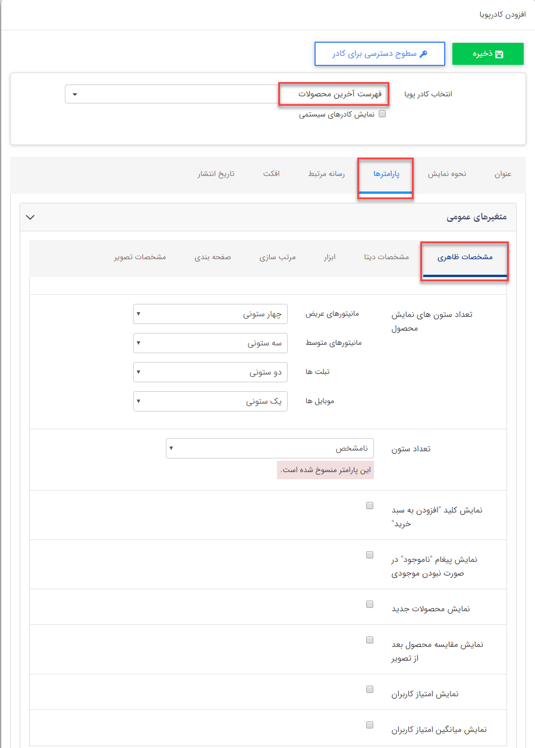535x748 pixels.
Task: Enable نمایش کادرهای سیستمی checkbox
Action: pyautogui.click(x=383, y=114)
